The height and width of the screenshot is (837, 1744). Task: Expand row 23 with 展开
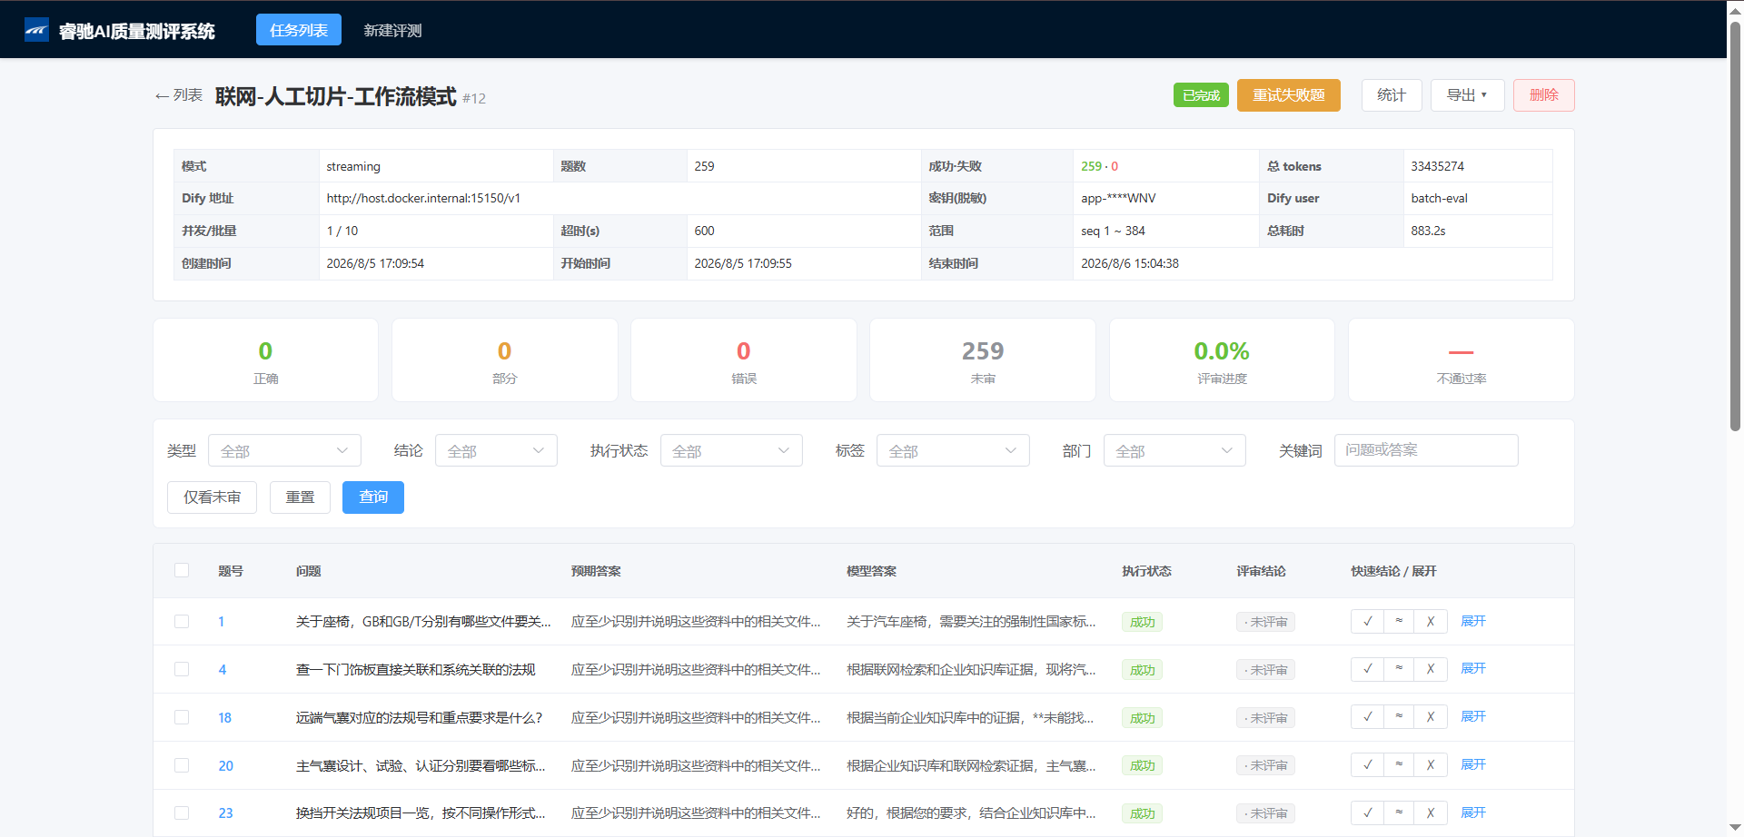click(1473, 813)
